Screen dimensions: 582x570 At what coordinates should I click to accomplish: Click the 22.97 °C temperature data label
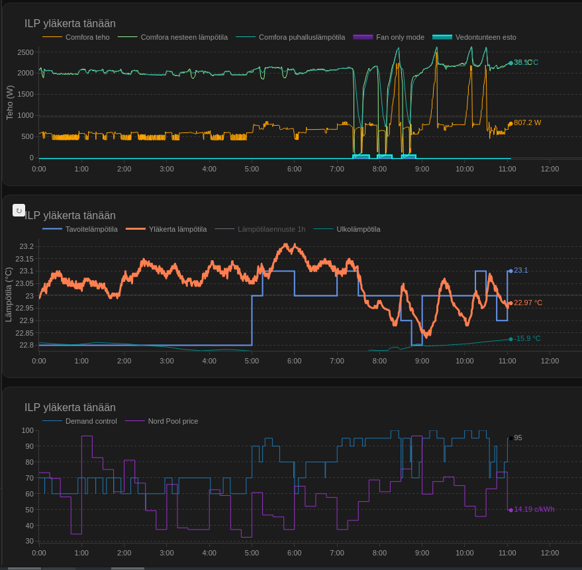point(528,303)
